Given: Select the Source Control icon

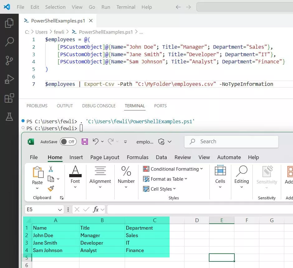Looking at the screenshot, I should point(10,60).
